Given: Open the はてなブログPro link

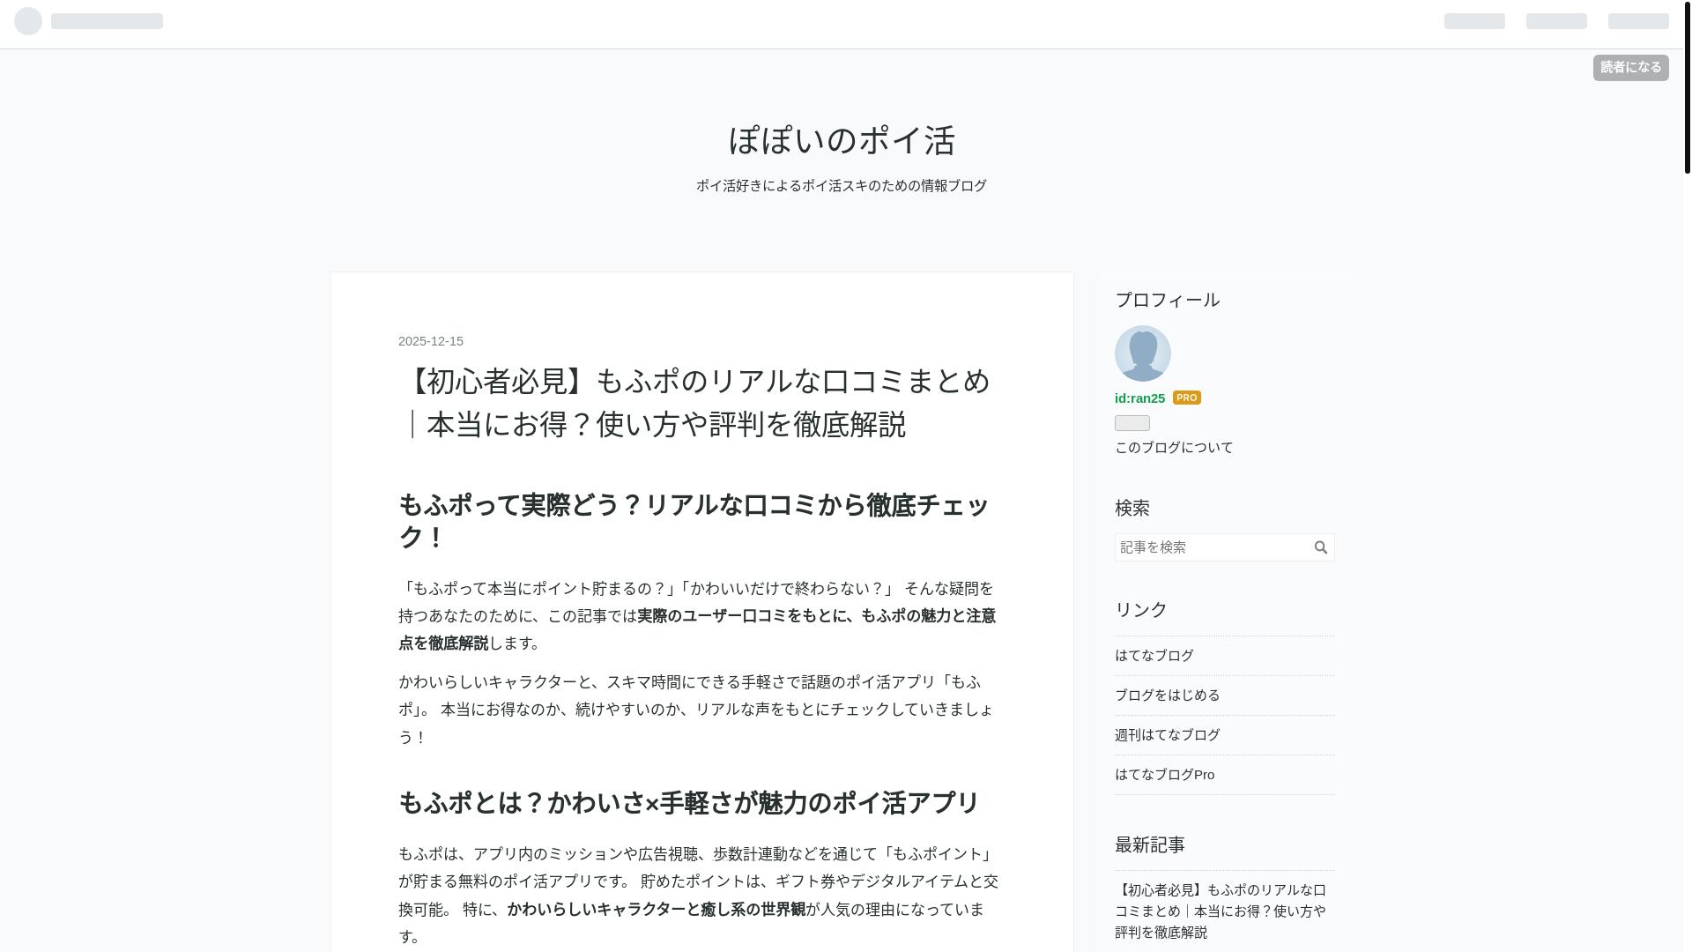Looking at the screenshot, I should pos(1164,775).
